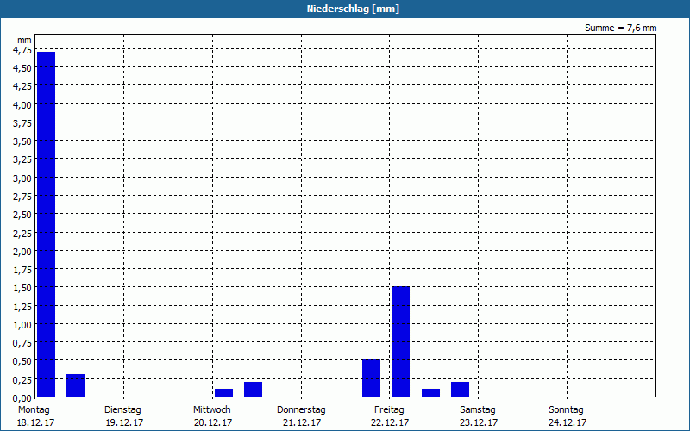This screenshot has width=690, height=431.
Task: Click the 3,25 axis value
Action: 22,159
